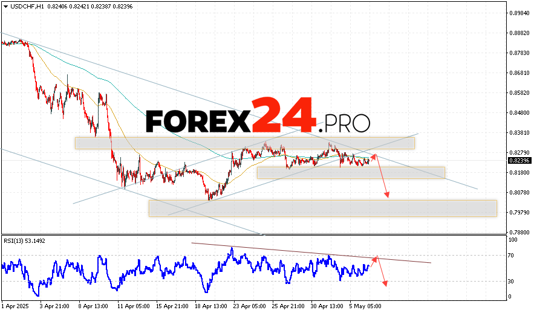This screenshot has height=313, width=534.
Task: Click the 0.85820 price axis label
Action: click(x=519, y=92)
